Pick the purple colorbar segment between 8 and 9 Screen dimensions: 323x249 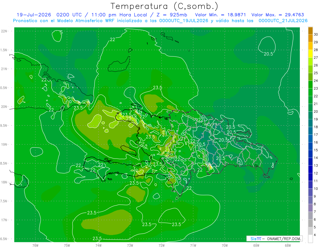coord(310,200)
